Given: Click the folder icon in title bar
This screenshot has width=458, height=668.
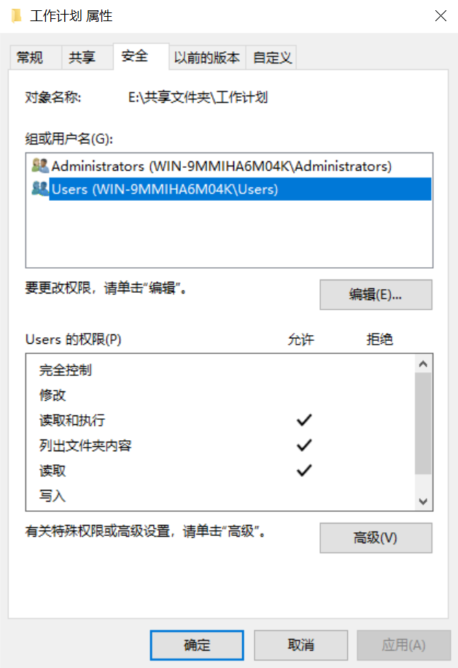Looking at the screenshot, I should click(16, 16).
